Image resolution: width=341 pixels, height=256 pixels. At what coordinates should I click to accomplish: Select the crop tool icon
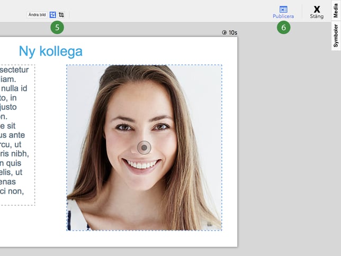pyautogui.click(x=61, y=15)
